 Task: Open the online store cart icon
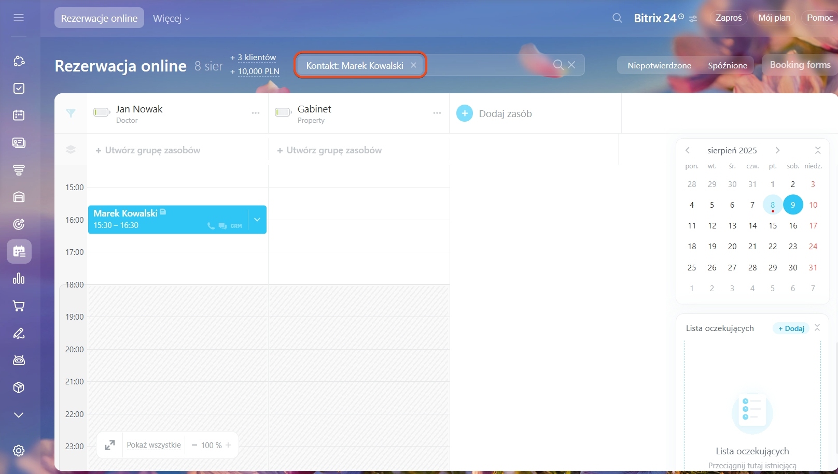click(x=19, y=306)
